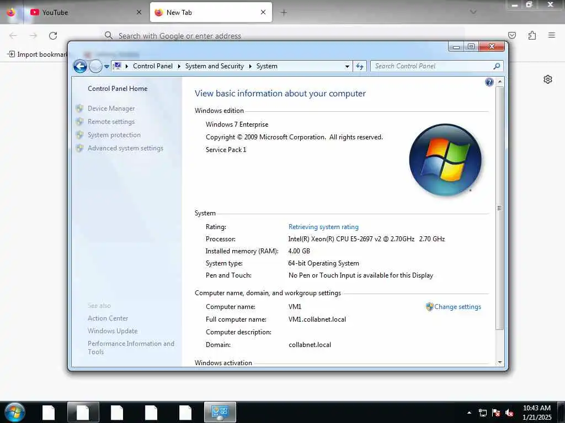Open recent pages dropdown beside navigation arrows
The width and height of the screenshot is (565, 423).
(106, 67)
